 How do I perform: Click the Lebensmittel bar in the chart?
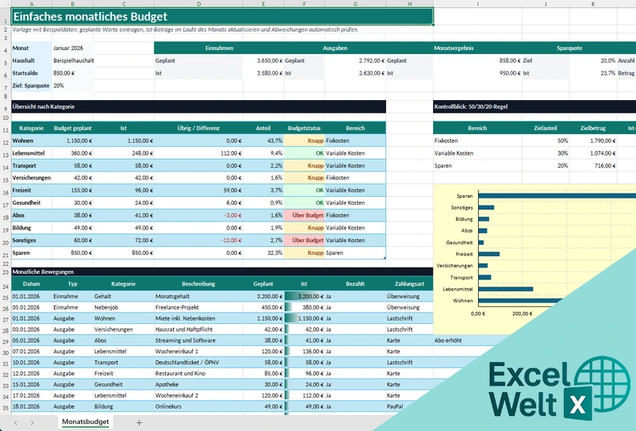[505, 289]
